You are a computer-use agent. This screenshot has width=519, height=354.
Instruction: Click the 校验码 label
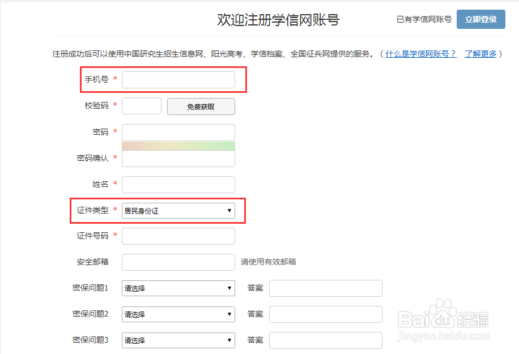pyautogui.click(x=97, y=105)
